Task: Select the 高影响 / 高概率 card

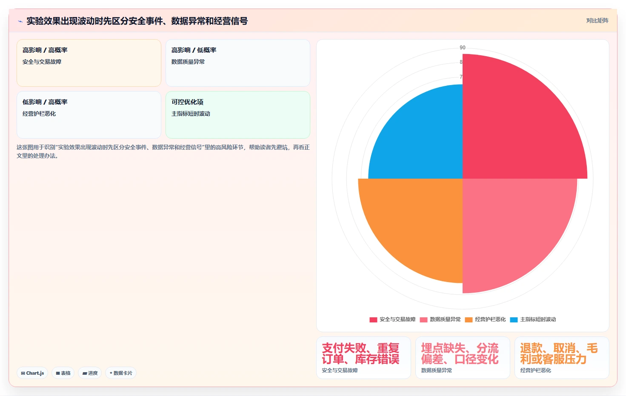Action: 89,63
